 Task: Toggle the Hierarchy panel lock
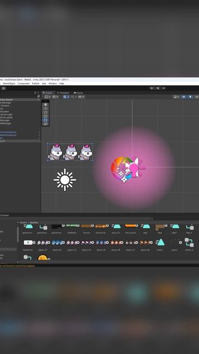(35, 93)
